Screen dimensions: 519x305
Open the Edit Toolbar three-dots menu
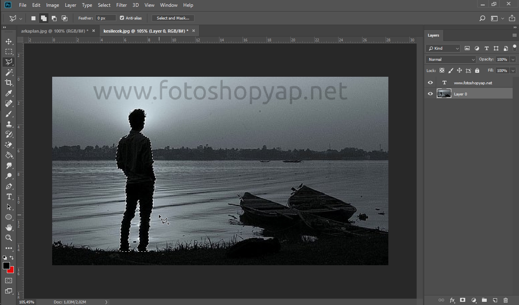[9, 248]
